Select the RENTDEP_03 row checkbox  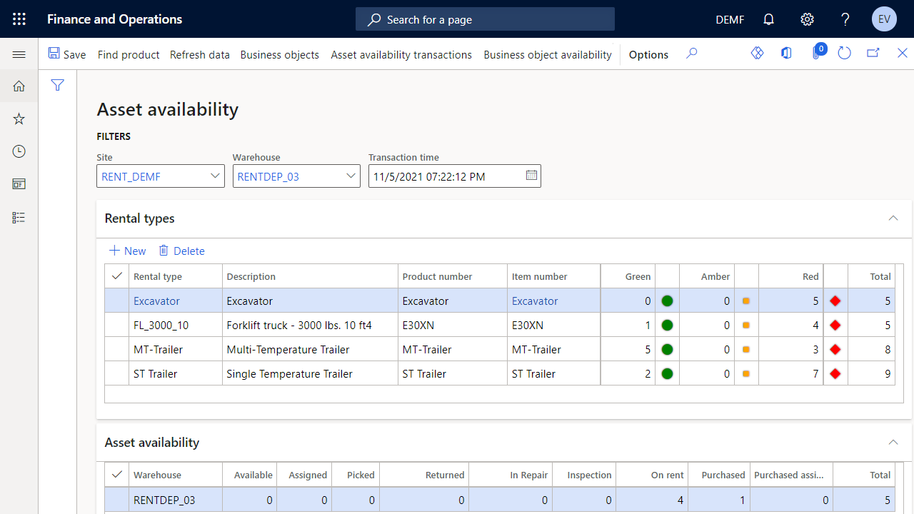click(x=117, y=500)
